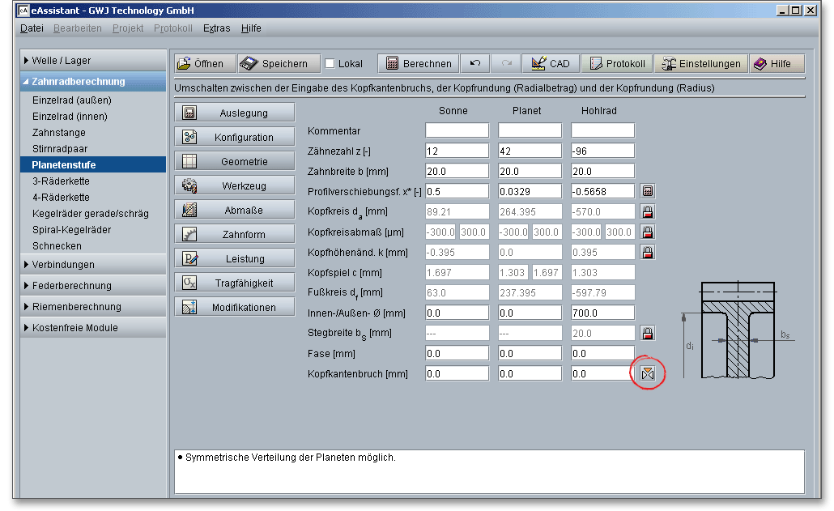Toggle the lock next to Kopfkreisabmaß row
The image size is (834, 511).
(x=648, y=232)
